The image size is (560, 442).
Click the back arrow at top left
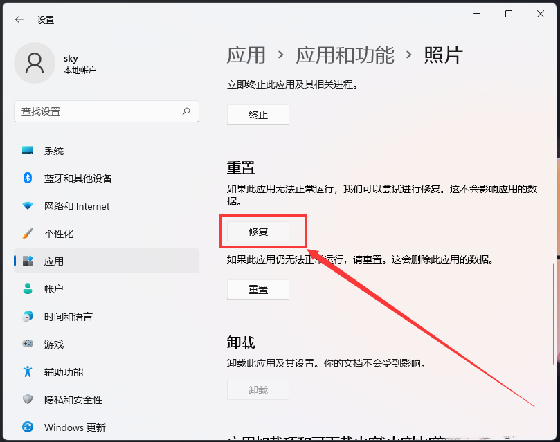point(19,19)
